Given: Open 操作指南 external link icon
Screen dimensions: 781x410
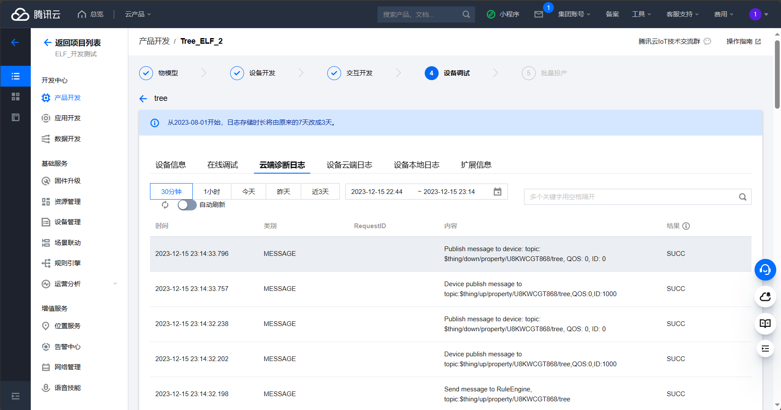Looking at the screenshot, I should point(758,42).
